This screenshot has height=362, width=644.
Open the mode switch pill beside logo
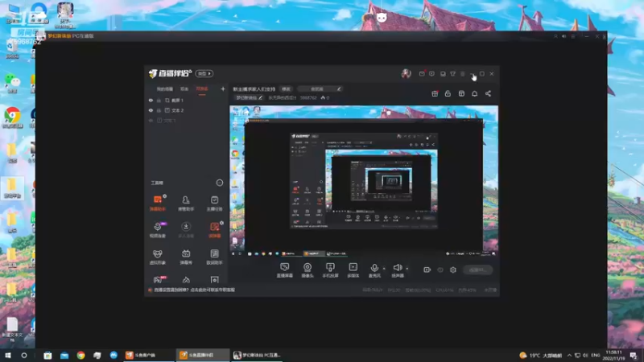click(204, 73)
